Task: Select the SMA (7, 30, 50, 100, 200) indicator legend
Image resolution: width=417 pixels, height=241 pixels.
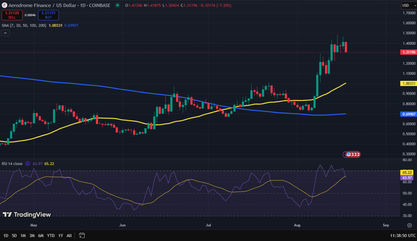Action: (24, 26)
